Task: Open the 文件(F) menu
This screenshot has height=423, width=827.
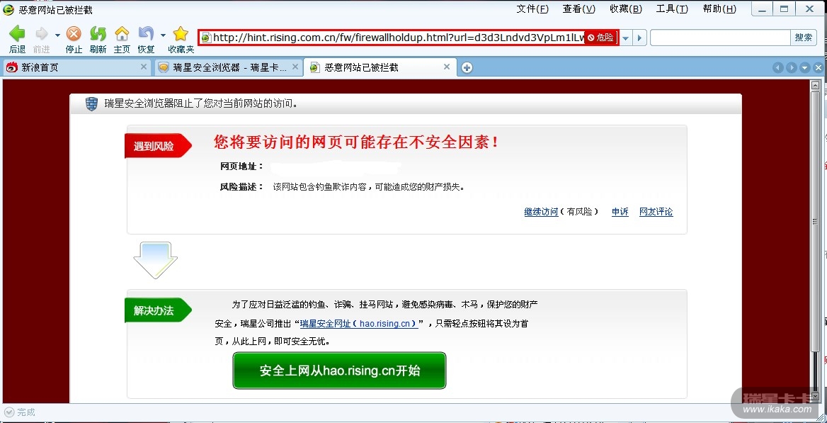Action: 532,9
